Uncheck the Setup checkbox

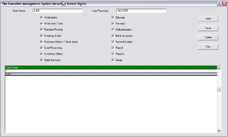pos(113,60)
